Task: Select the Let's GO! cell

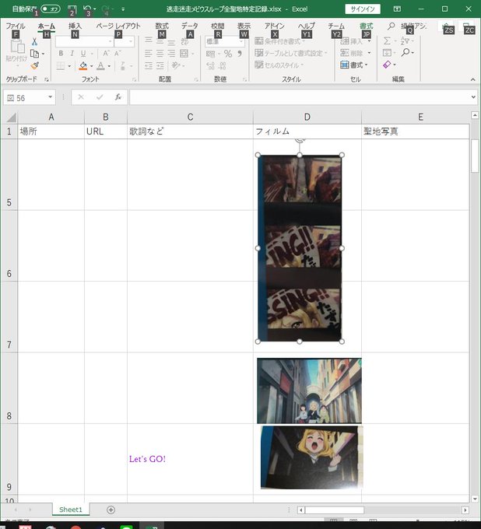Action: pyautogui.click(x=190, y=459)
